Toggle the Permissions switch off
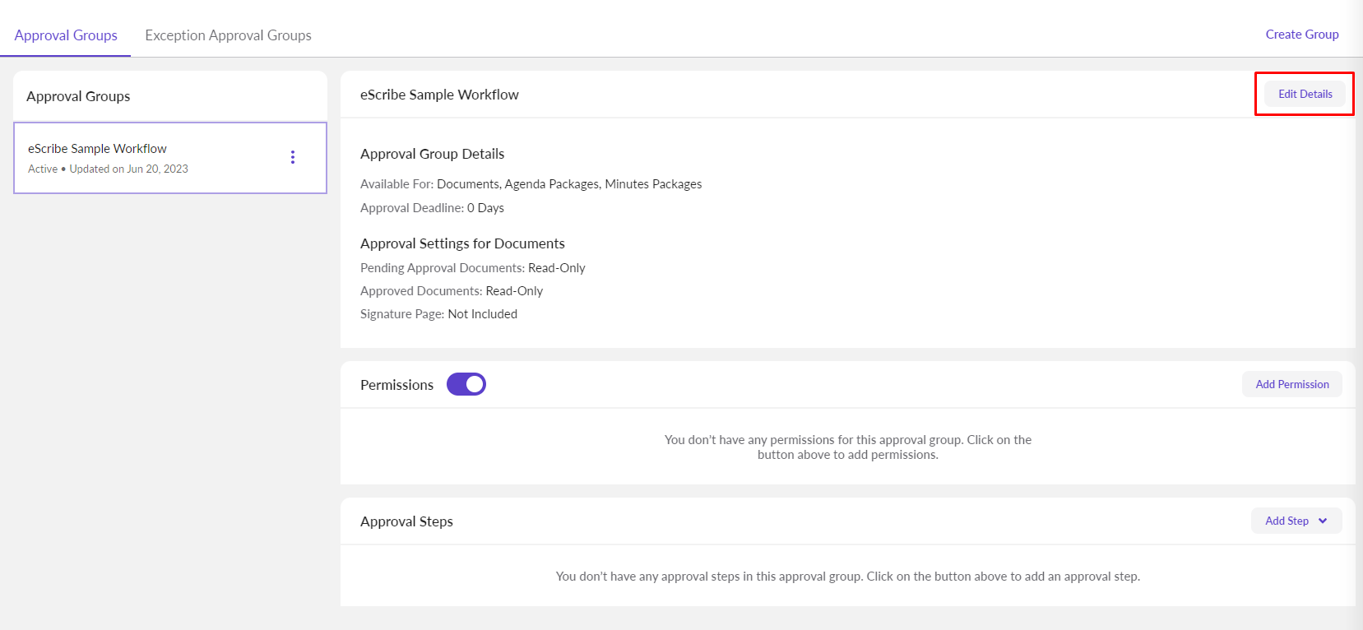The image size is (1363, 630). pos(466,384)
